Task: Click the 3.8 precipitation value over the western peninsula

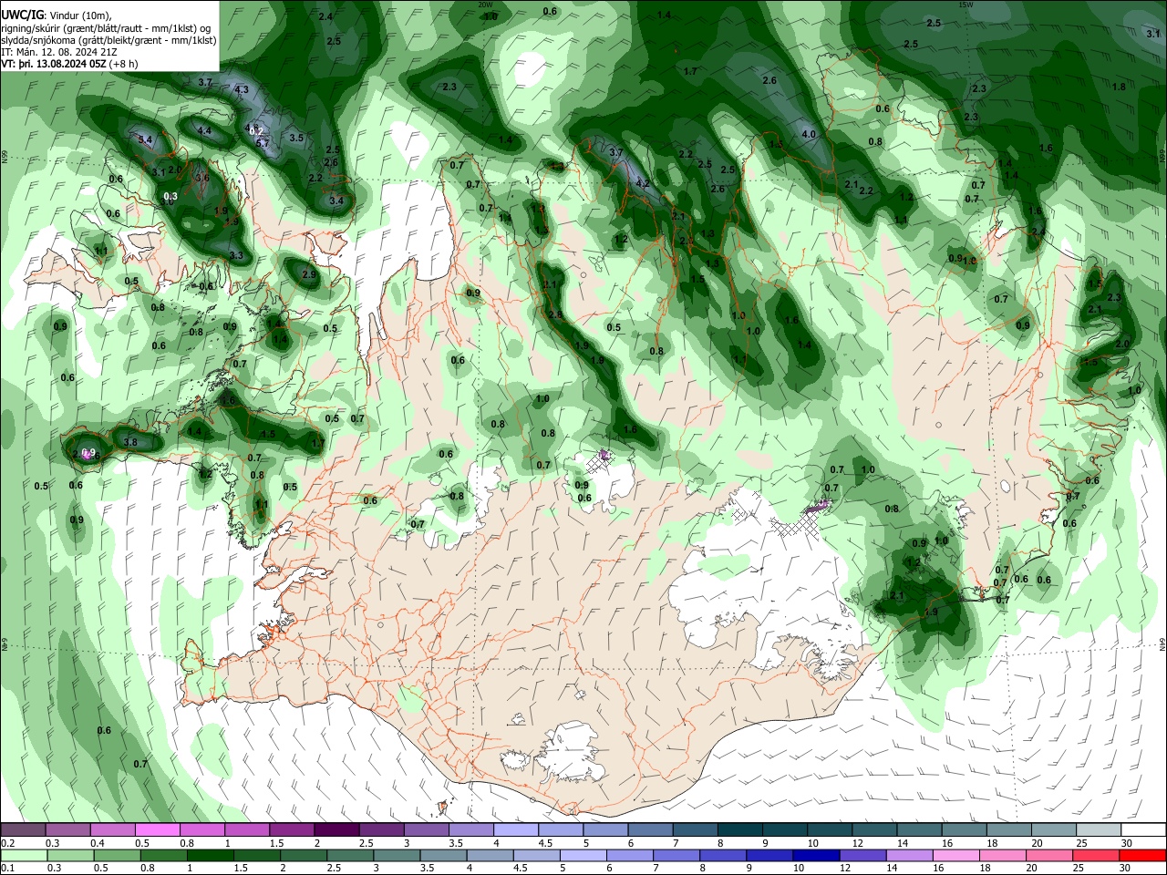Action: point(130,442)
